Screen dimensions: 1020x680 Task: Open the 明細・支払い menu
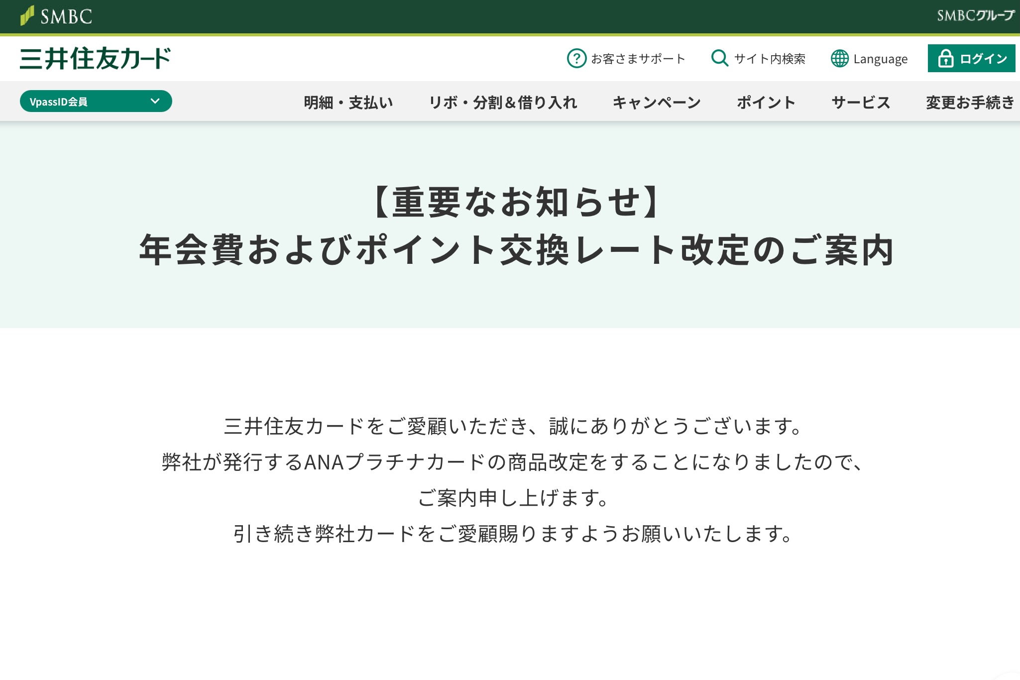point(348,102)
